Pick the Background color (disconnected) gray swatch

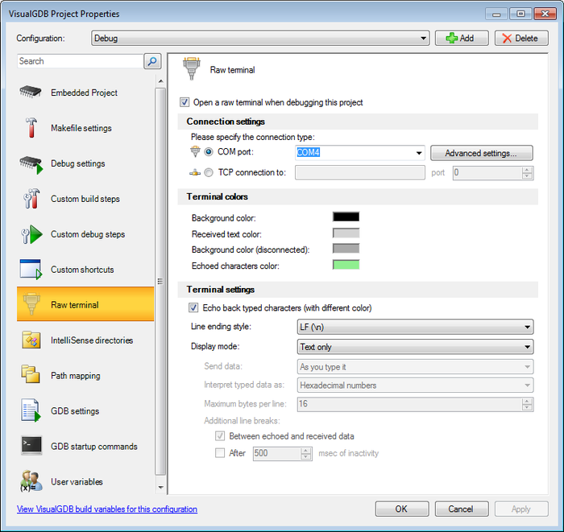[346, 249]
